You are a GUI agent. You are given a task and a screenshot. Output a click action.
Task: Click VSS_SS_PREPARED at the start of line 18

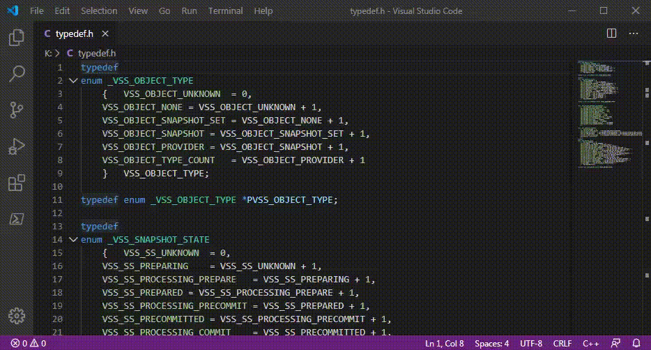point(142,293)
